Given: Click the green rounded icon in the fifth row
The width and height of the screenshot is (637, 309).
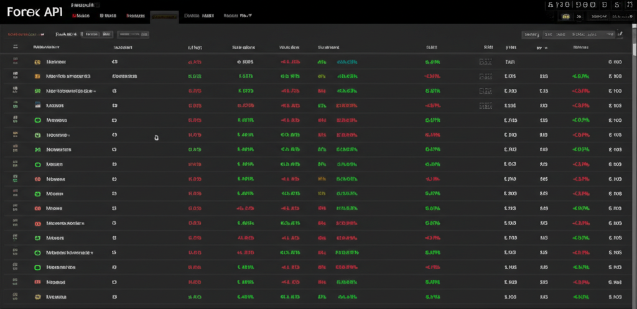Looking at the screenshot, I should [x=37, y=120].
